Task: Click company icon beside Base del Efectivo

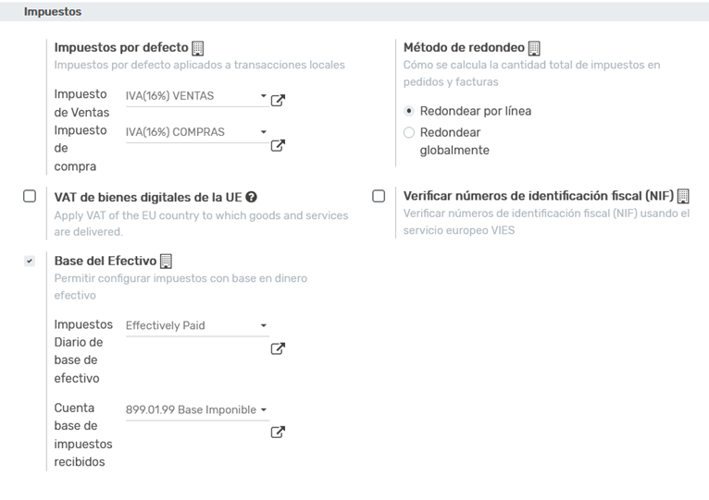Action: (x=167, y=262)
